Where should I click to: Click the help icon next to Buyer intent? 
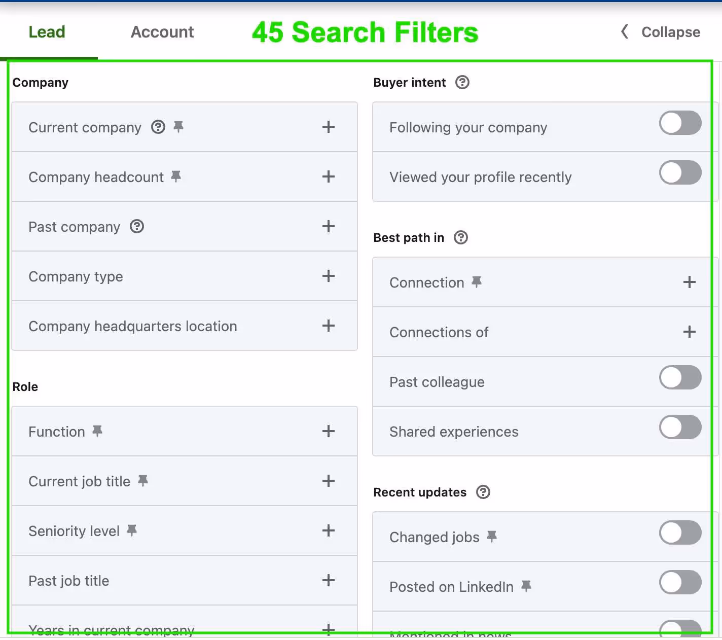(x=462, y=82)
